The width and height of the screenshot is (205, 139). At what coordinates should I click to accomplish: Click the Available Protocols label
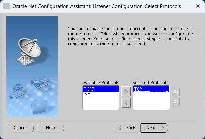point(101,83)
